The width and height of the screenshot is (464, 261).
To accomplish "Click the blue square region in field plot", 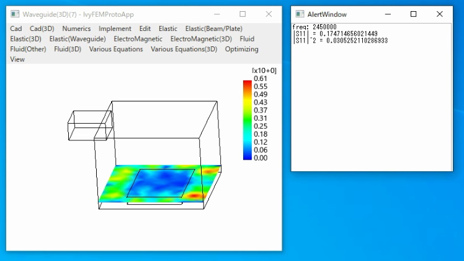I will [x=161, y=183].
